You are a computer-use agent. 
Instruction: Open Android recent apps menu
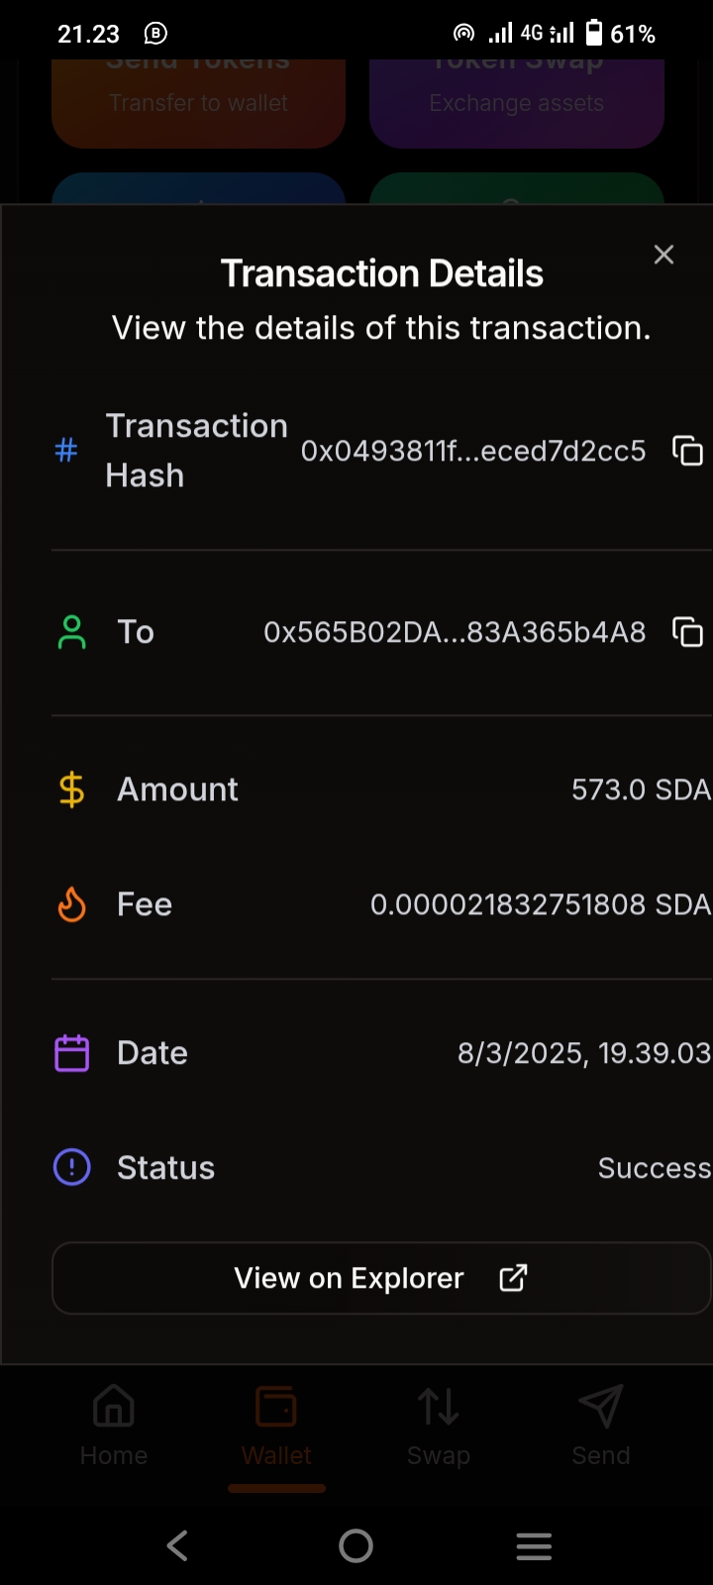pyautogui.click(x=534, y=1545)
